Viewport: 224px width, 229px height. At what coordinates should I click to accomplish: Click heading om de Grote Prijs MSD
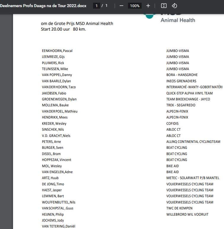point(77,23)
